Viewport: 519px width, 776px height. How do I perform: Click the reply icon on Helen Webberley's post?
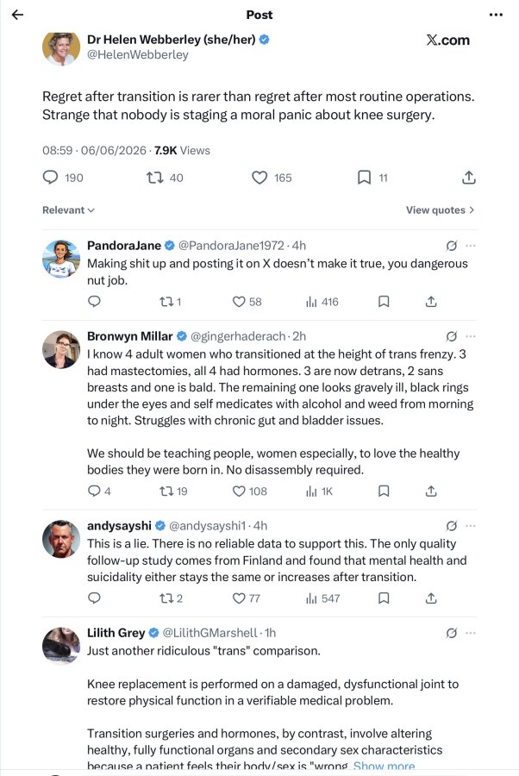(x=51, y=177)
